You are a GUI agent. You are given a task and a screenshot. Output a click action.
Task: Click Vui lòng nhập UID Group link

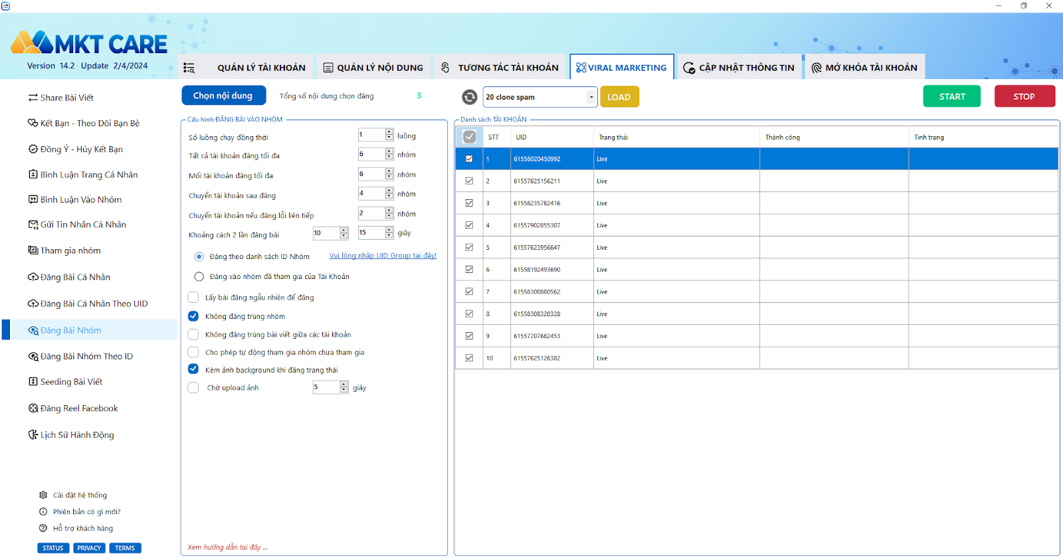tap(383, 256)
